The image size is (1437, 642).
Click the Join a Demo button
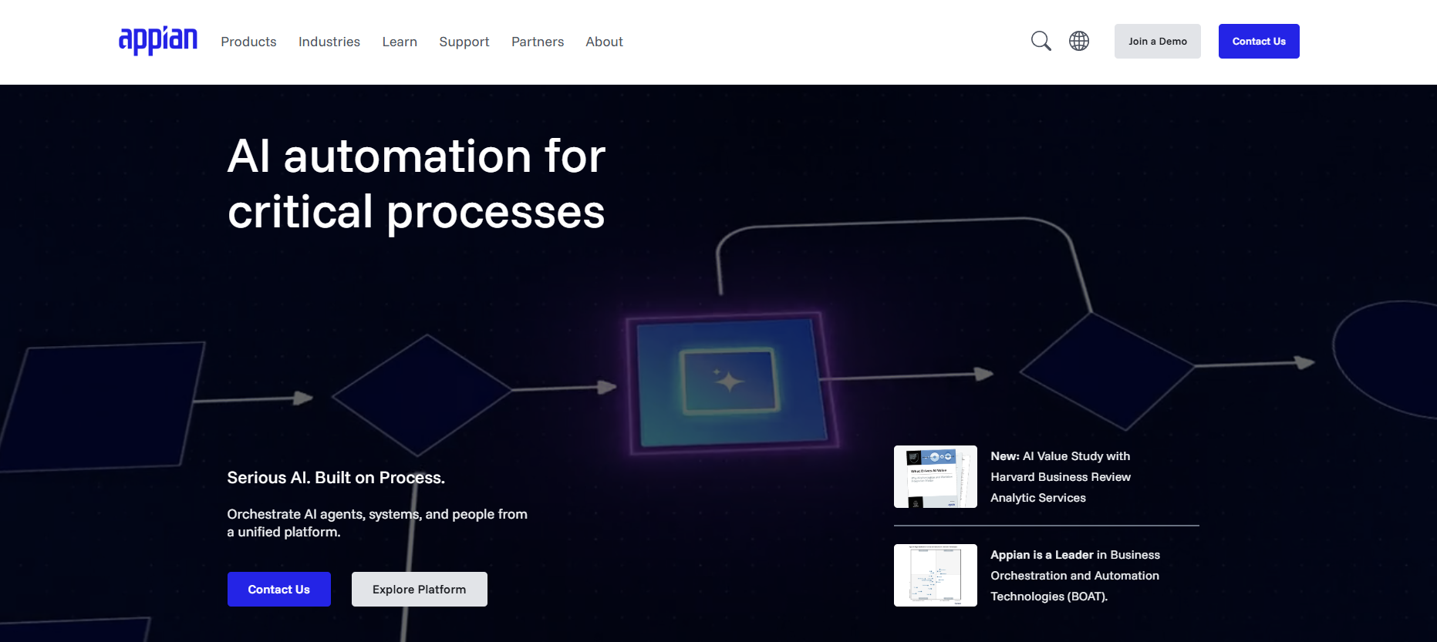point(1158,41)
